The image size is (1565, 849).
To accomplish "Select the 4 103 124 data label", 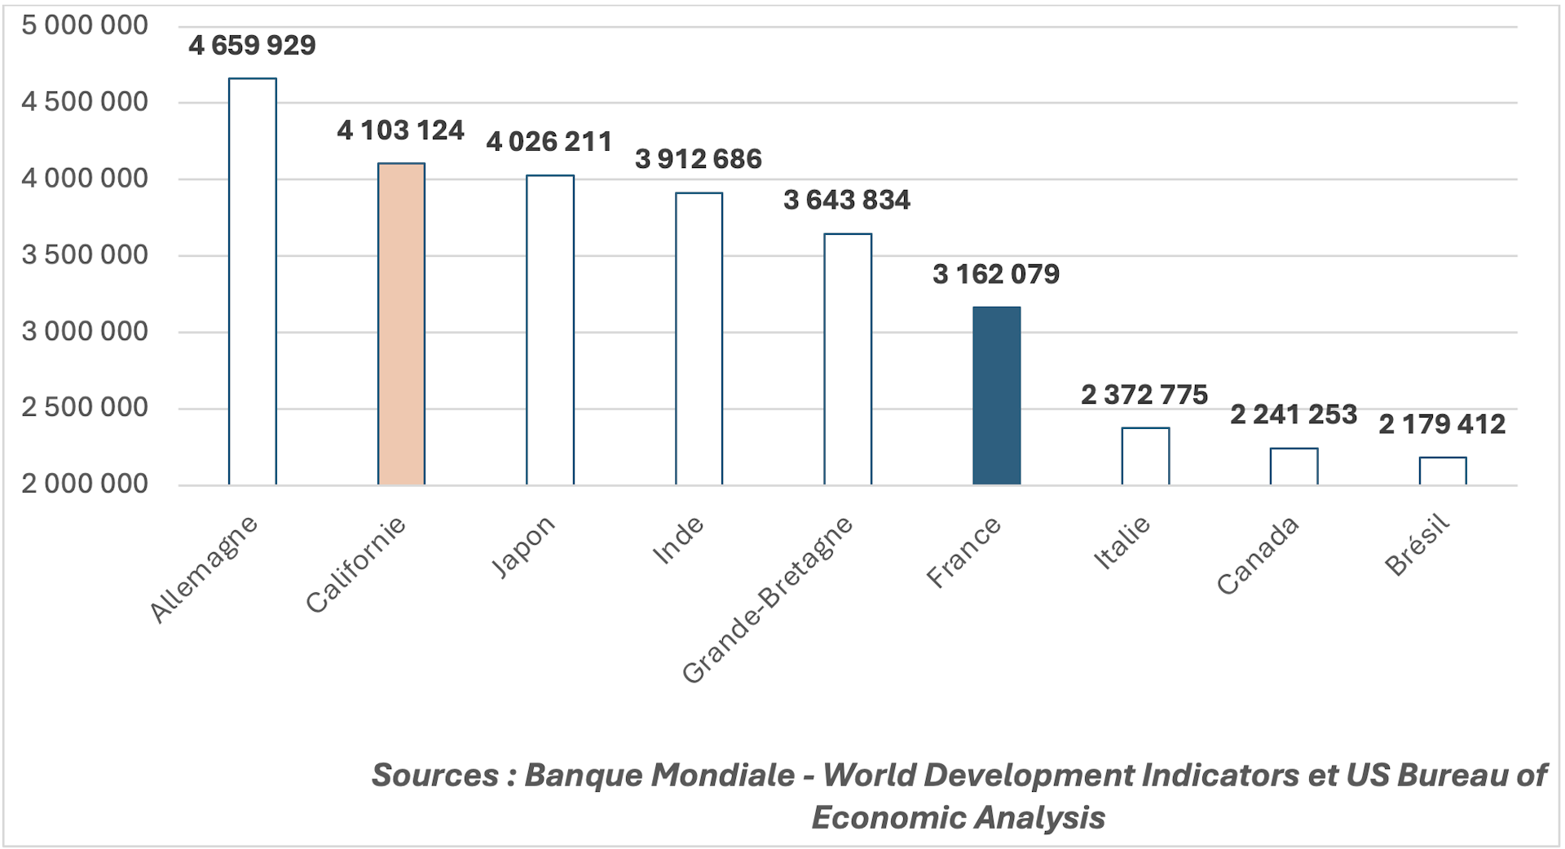I will click(x=400, y=130).
